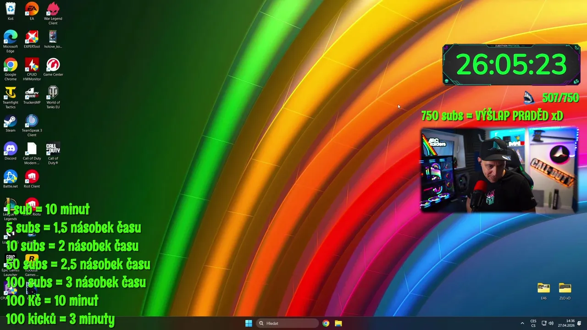Switch the CES CS keyboard language
Image resolution: width=587 pixels, height=330 pixels.
coord(533,323)
